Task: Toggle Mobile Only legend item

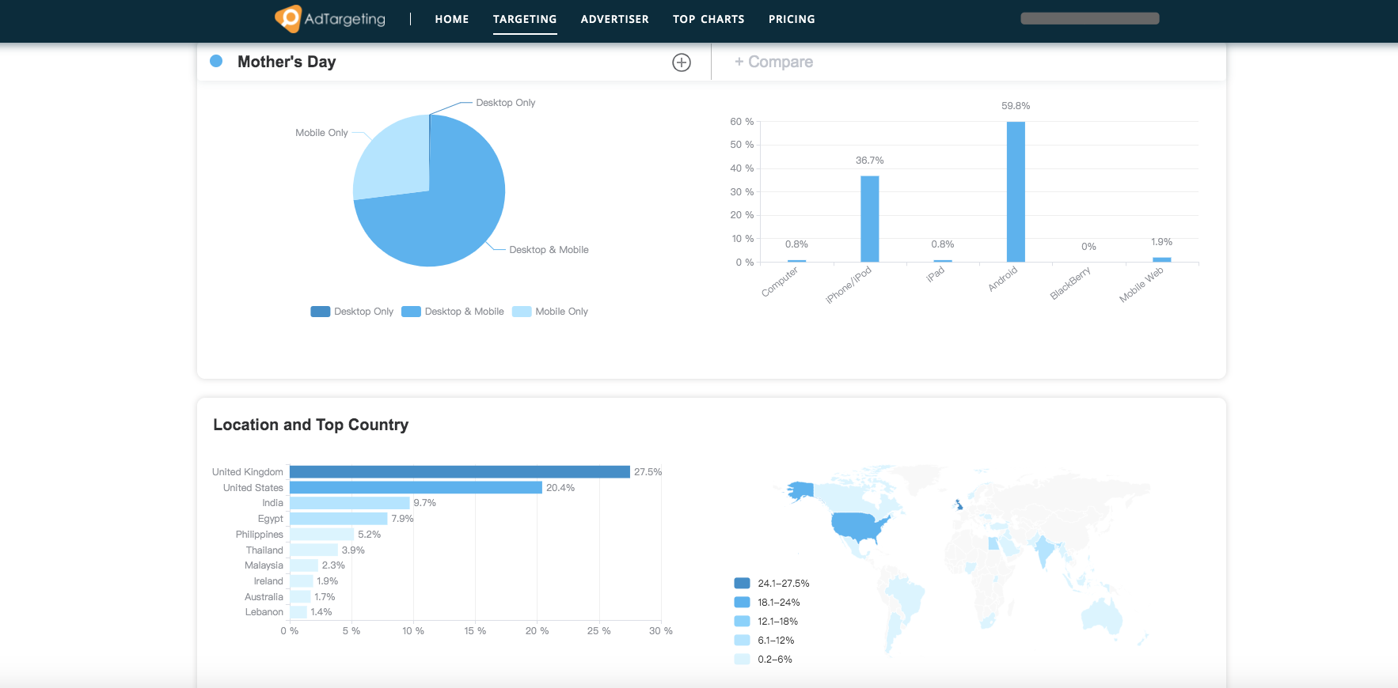Action: 550,312
